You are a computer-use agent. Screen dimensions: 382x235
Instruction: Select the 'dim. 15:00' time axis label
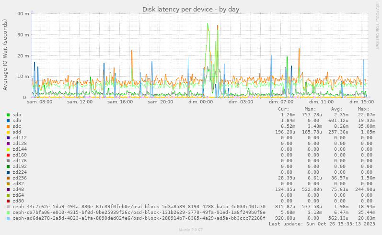click(x=361, y=102)
